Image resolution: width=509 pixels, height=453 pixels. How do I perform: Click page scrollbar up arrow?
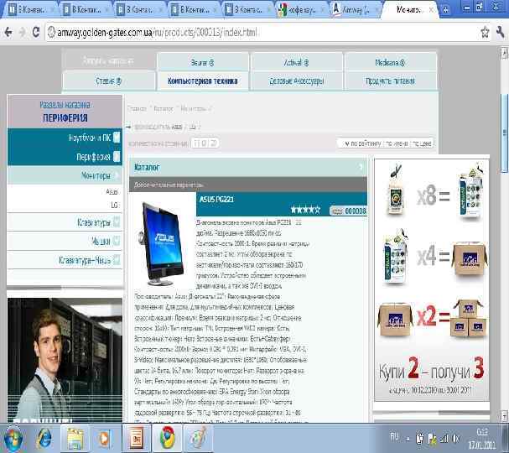click(505, 52)
